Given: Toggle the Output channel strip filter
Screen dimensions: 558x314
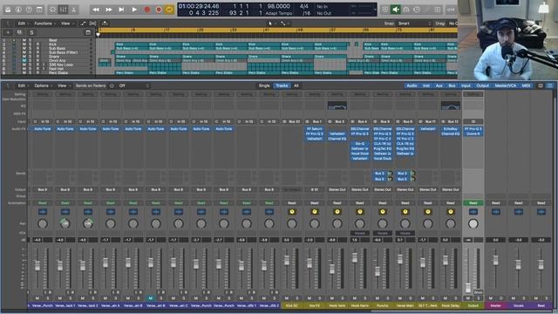Looking at the screenshot, I should [482, 85].
